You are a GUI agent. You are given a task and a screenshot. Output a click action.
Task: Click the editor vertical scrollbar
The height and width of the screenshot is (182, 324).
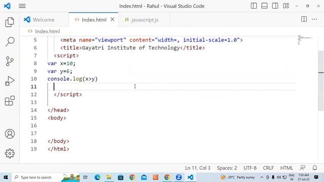(x=321, y=80)
